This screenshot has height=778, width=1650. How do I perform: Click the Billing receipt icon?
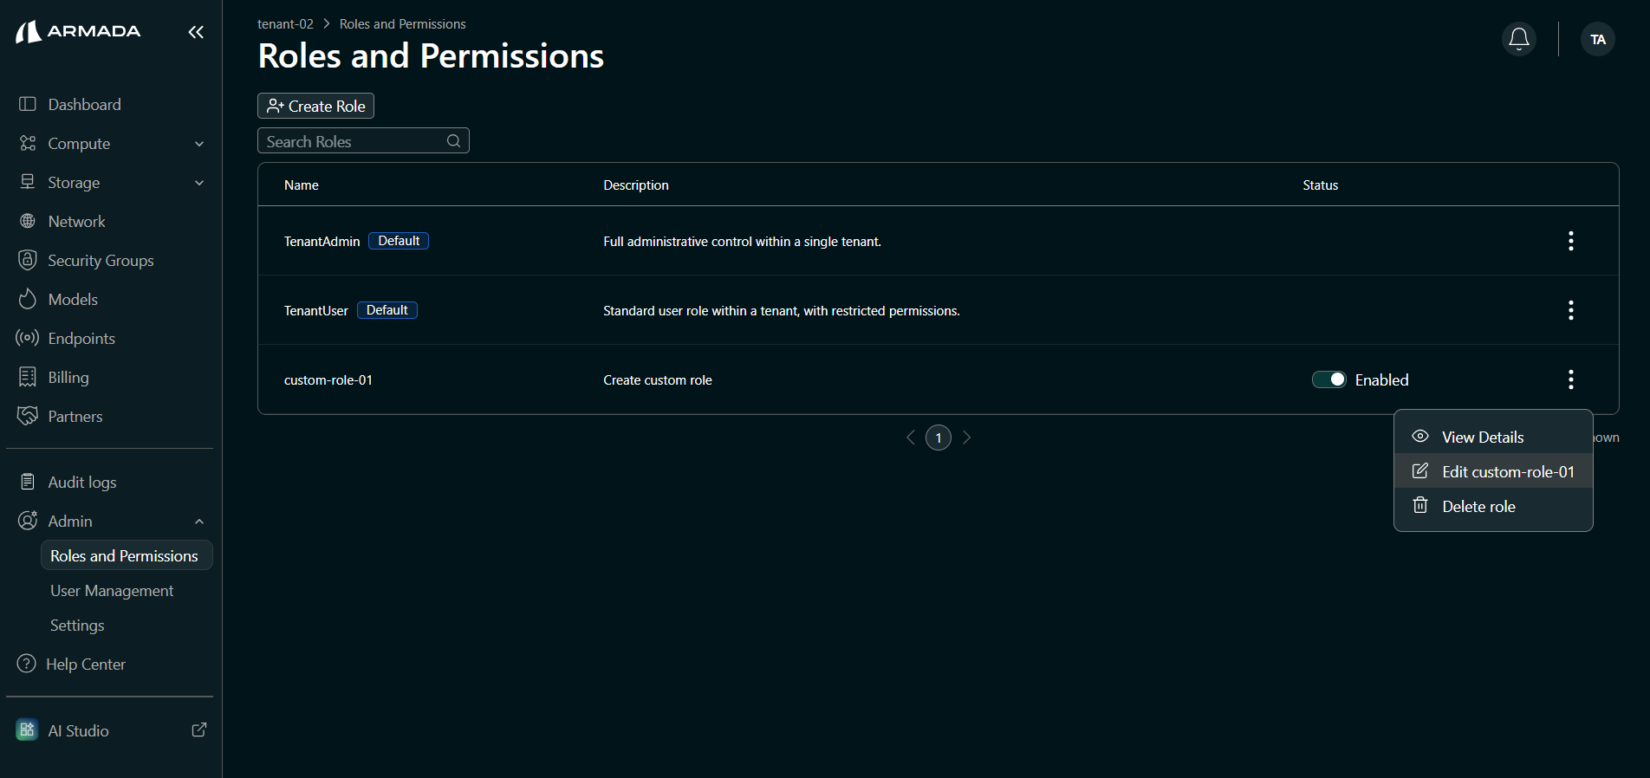click(28, 377)
